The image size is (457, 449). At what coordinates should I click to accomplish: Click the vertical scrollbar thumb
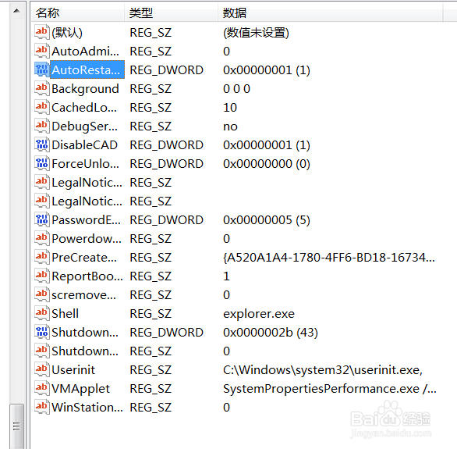16,426
